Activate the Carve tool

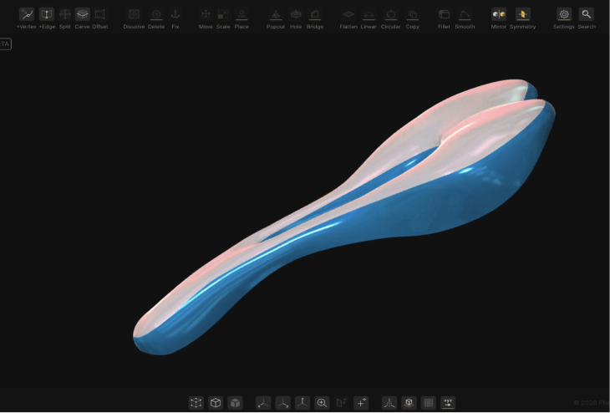tap(83, 15)
